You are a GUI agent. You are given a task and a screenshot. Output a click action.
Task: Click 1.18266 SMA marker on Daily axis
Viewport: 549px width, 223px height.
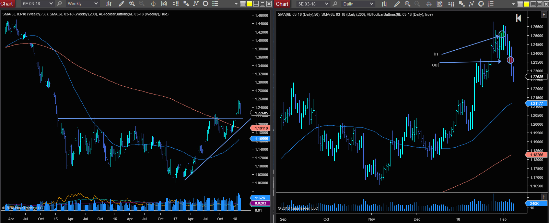coord(536,155)
